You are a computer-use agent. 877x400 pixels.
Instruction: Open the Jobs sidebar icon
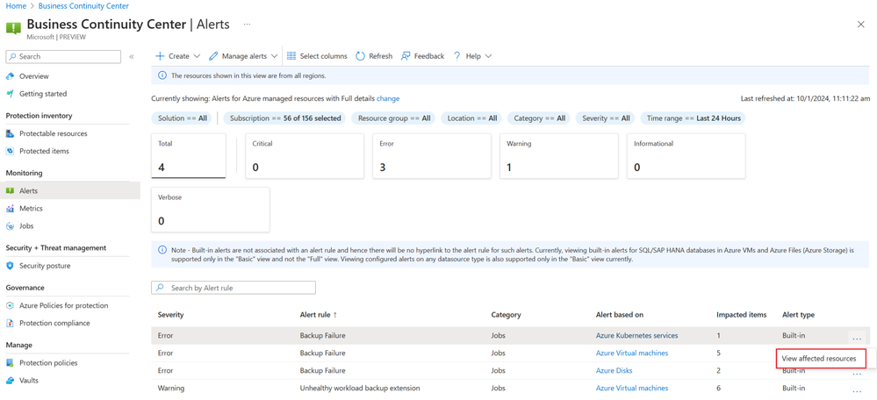[x=10, y=226]
